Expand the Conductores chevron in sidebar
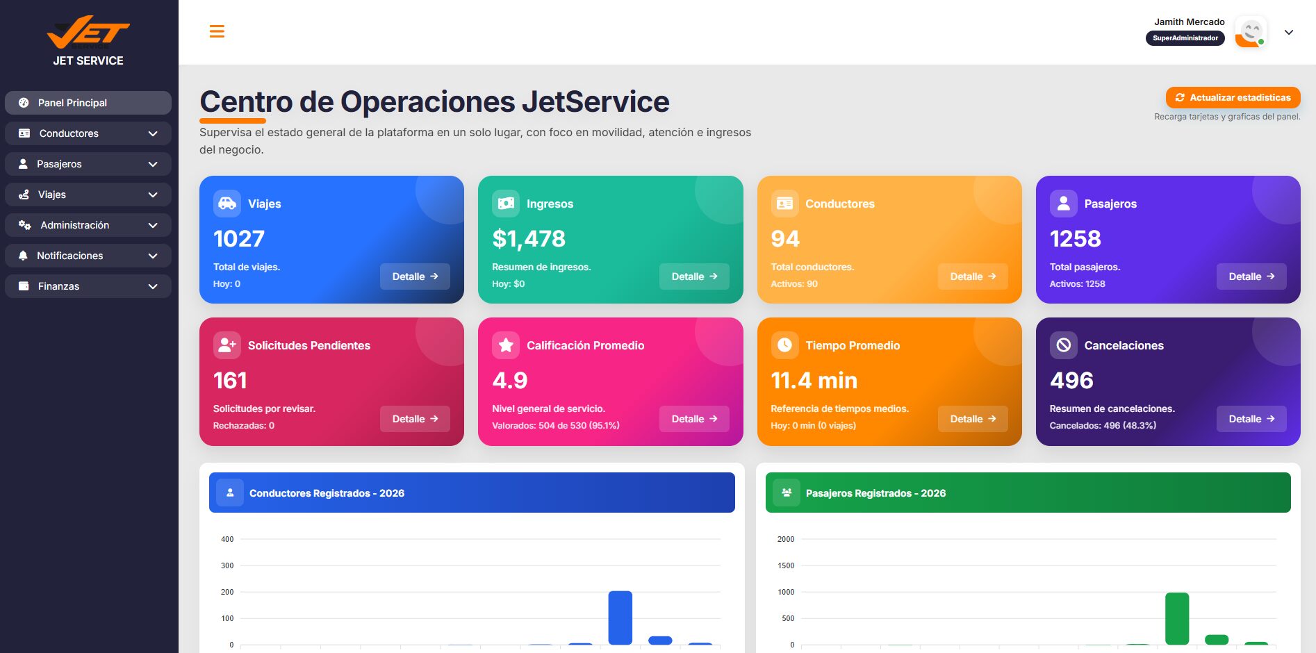The image size is (1316, 653). [x=153, y=133]
